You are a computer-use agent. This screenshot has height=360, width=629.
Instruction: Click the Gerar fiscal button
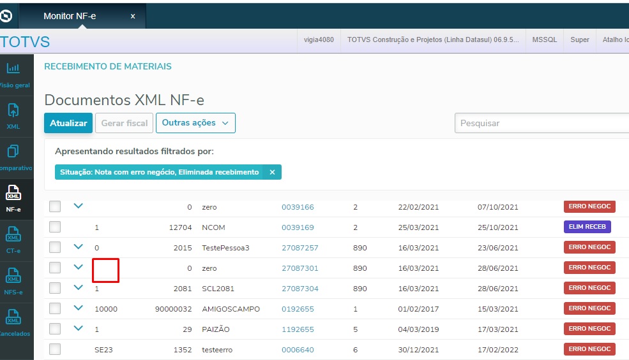(x=125, y=123)
